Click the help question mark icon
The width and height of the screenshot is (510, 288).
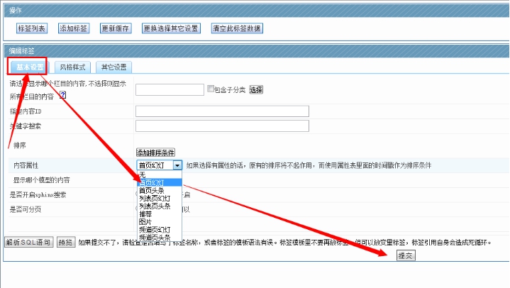coord(62,95)
